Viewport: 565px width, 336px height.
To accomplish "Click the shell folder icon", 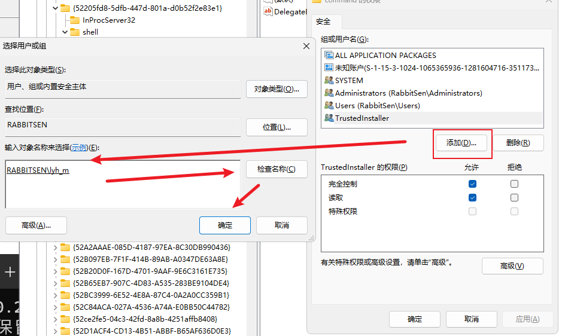I will coord(75,32).
